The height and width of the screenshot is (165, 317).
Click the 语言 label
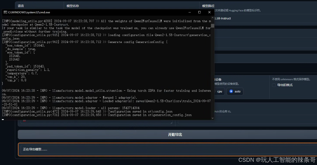point(21,6)
